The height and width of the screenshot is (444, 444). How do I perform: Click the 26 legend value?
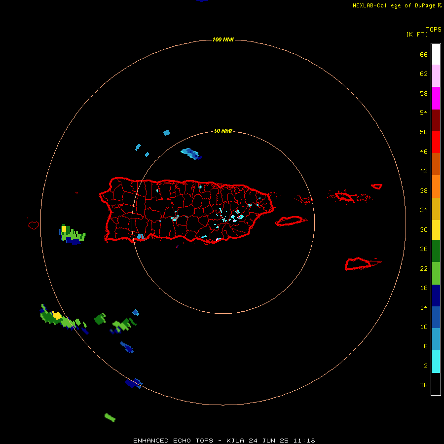(424, 249)
